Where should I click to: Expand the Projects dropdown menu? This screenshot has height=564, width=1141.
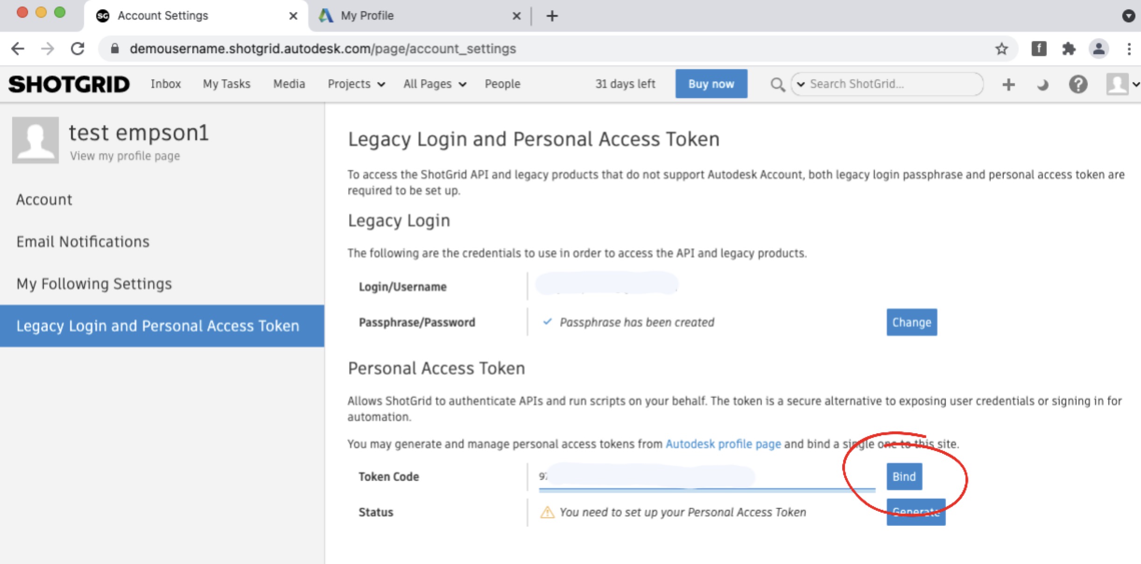[x=356, y=84]
